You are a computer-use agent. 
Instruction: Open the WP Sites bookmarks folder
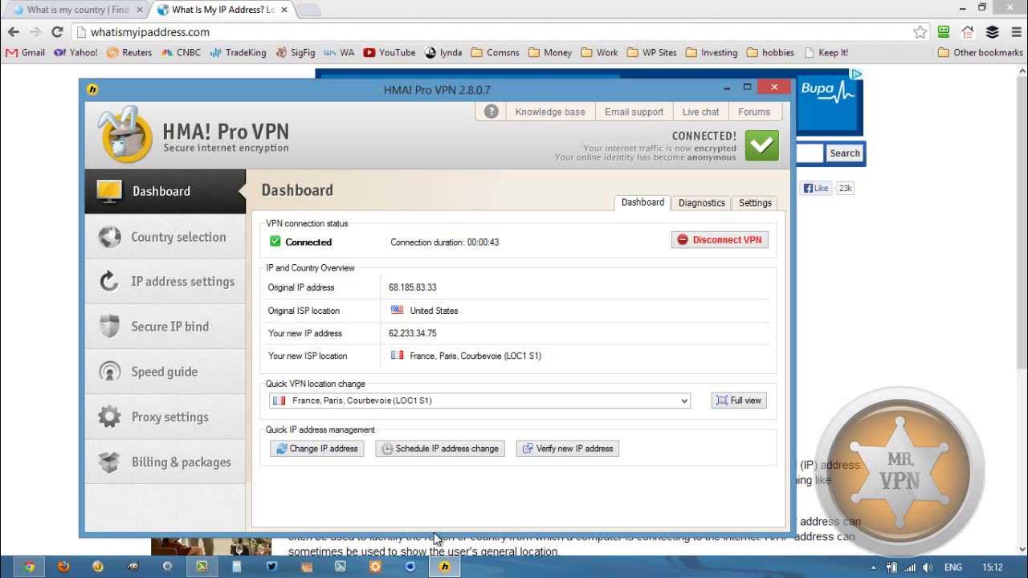point(651,52)
